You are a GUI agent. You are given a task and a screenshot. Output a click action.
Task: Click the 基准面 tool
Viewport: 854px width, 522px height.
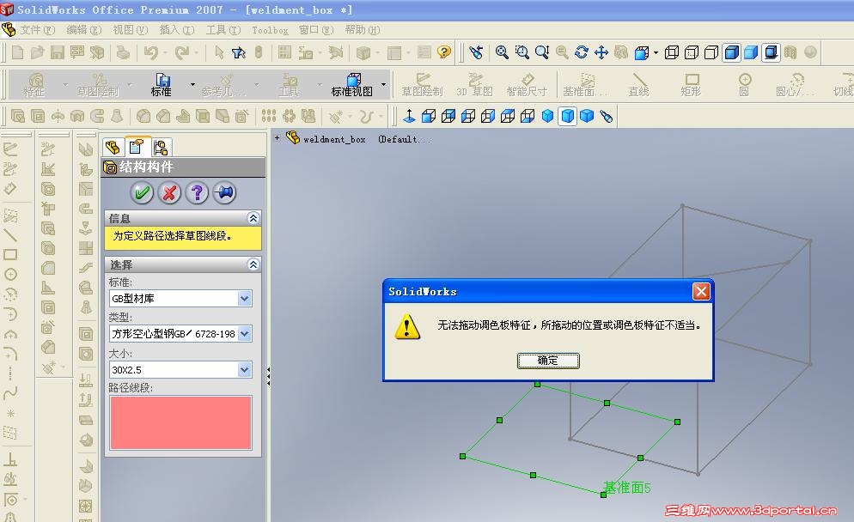[x=585, y=85]
